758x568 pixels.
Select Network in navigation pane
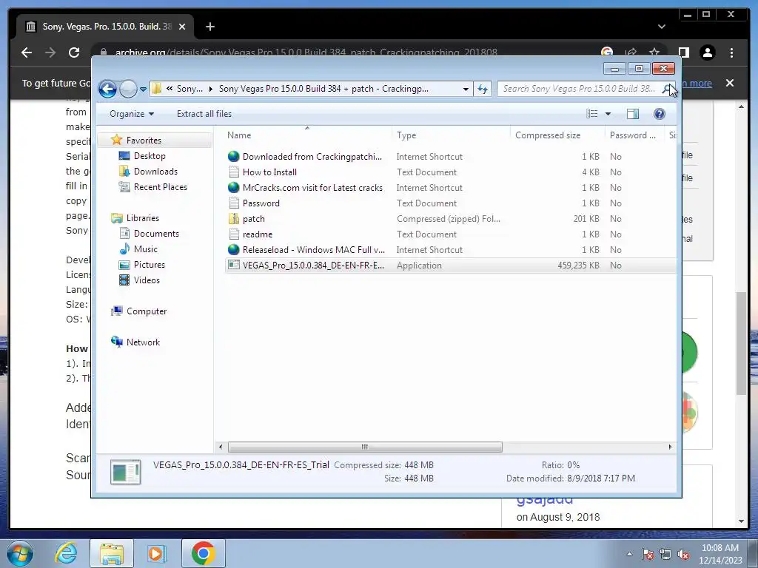pyautogui.click(x=143, y=342)
